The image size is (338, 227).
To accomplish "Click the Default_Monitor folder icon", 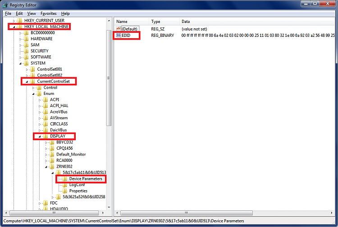I will (x=52, y=154).
